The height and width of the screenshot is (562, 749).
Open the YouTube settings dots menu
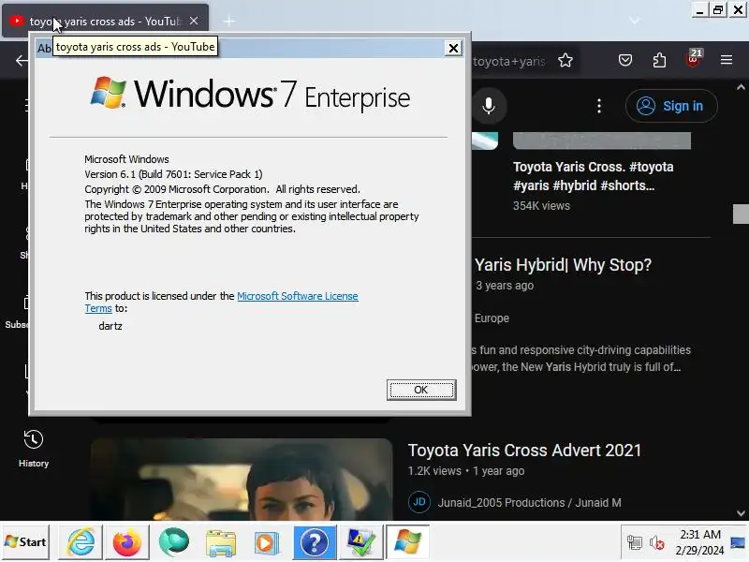(x=599, y=106)
